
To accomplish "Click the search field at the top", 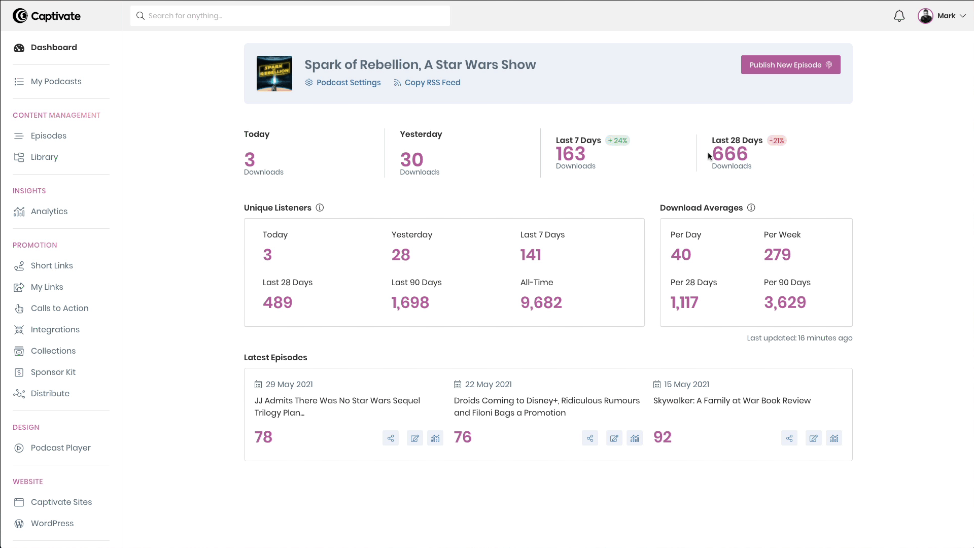I will tap(290, 16).
